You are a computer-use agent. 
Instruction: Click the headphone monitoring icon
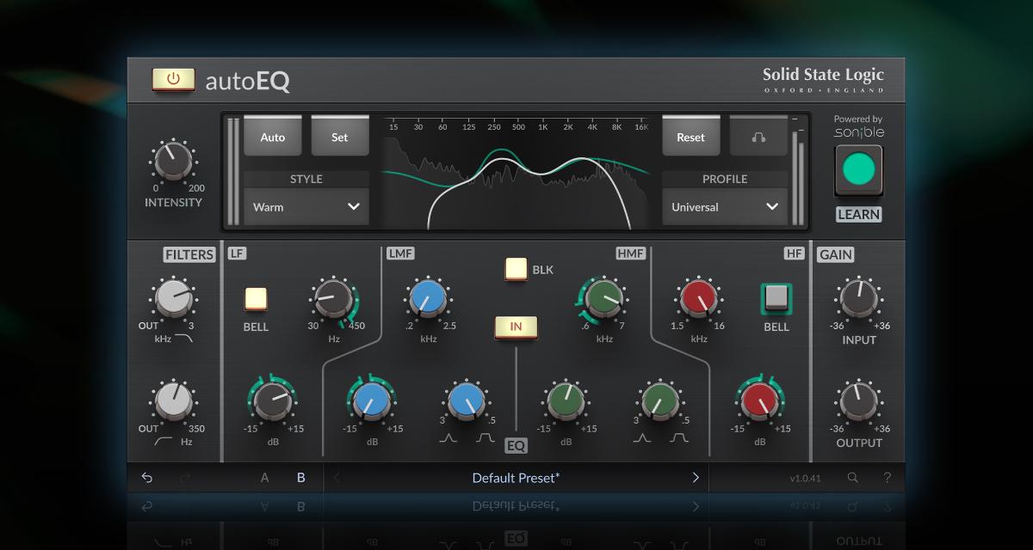pos(758,136)
